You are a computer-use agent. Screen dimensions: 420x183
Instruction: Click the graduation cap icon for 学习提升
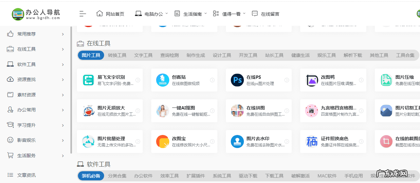pos(10,125)
